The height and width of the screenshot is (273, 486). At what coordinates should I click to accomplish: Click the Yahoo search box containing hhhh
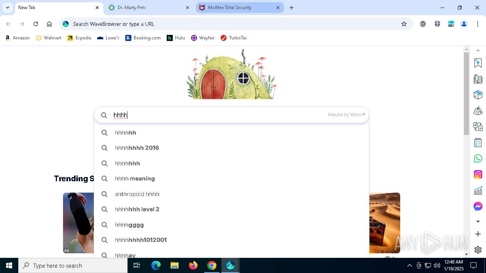tap(232, 115)
